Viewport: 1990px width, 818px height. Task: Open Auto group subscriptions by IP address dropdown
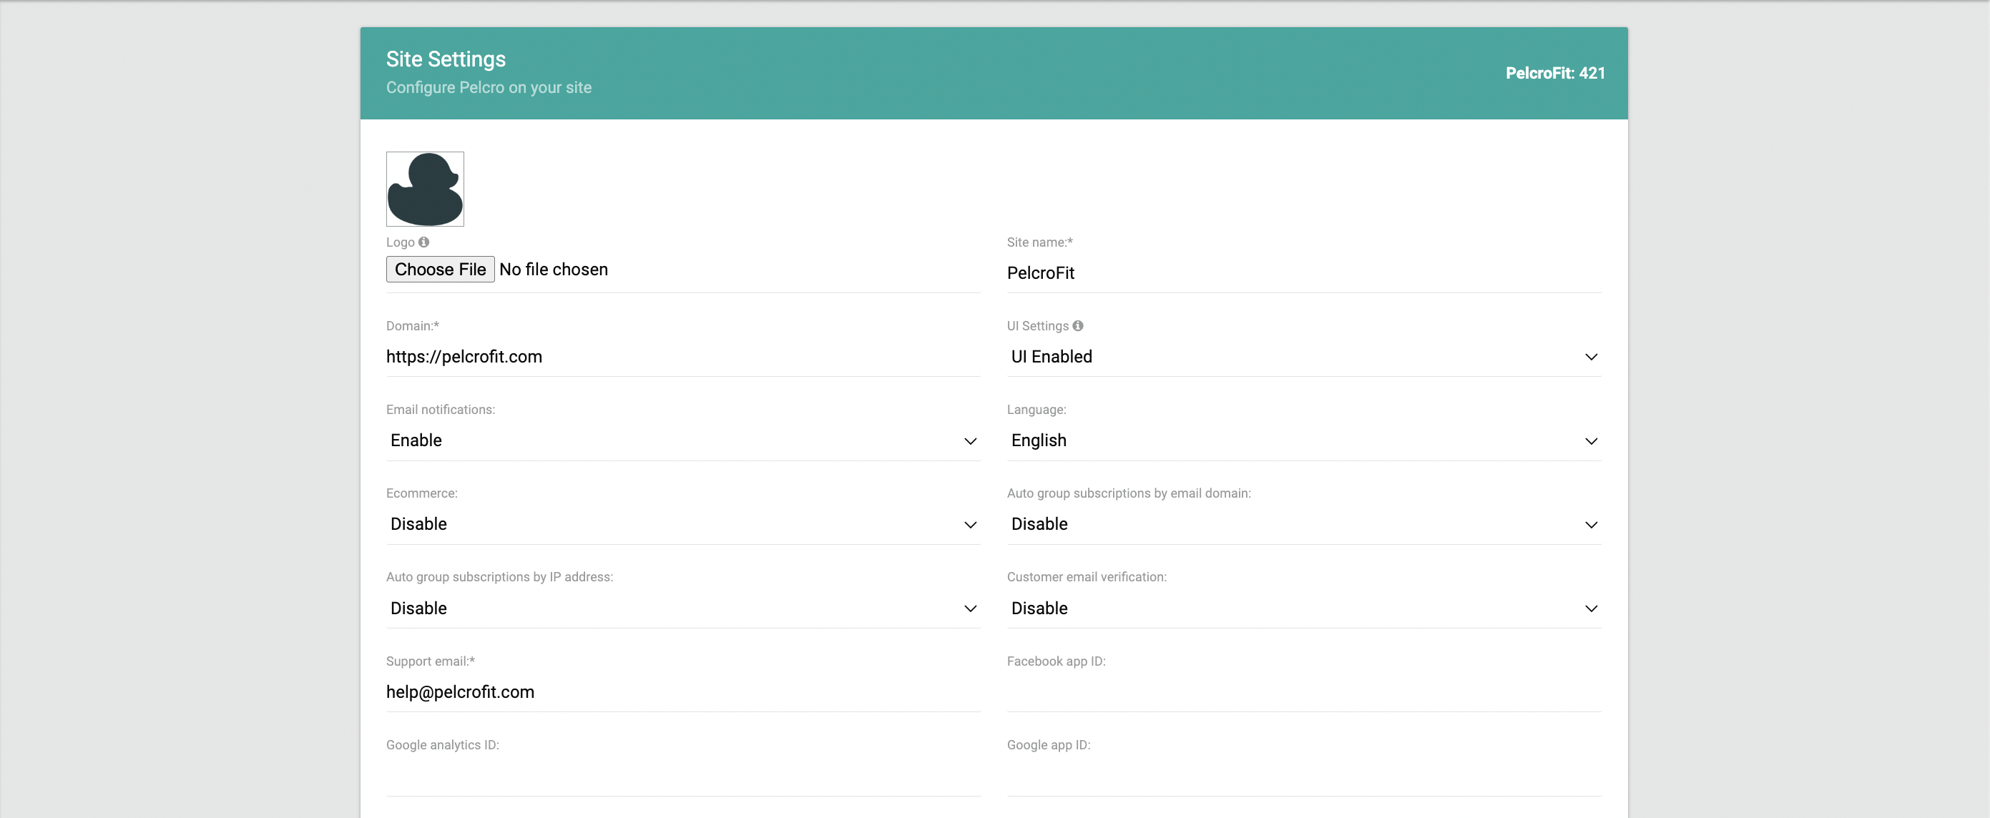click(683, 608)
